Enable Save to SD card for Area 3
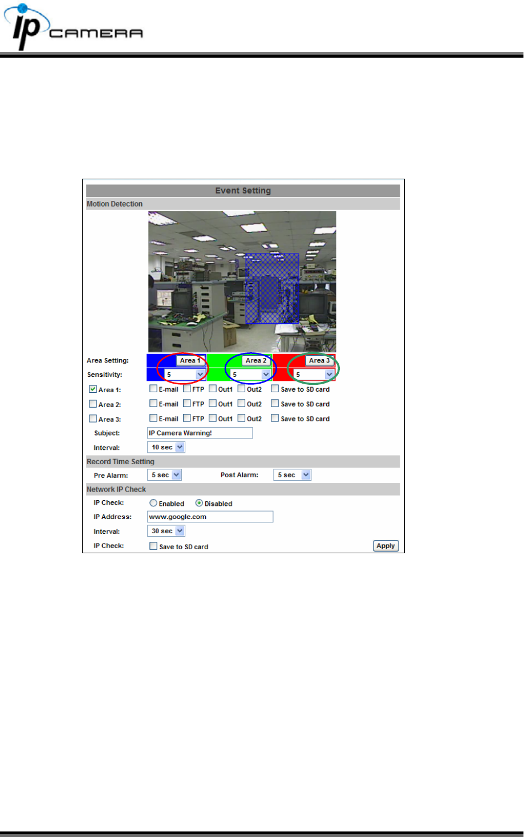 tap(275, 418)
